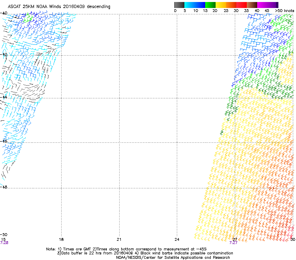
Task: Click the '10' label under the color bar
Action: [x=196, y=11]
